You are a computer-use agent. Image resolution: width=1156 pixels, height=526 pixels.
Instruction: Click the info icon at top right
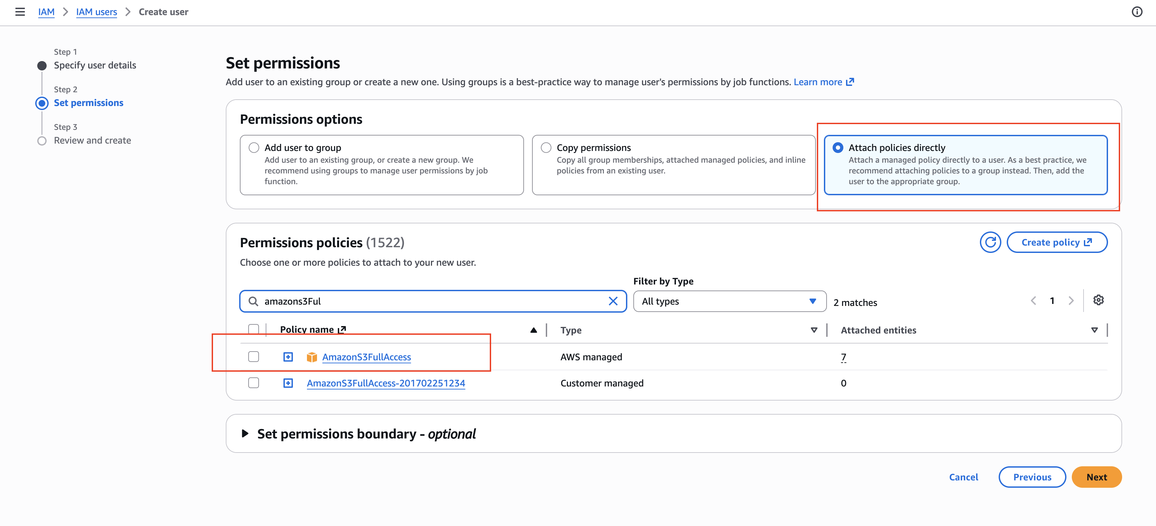[x=1137, y=12]
